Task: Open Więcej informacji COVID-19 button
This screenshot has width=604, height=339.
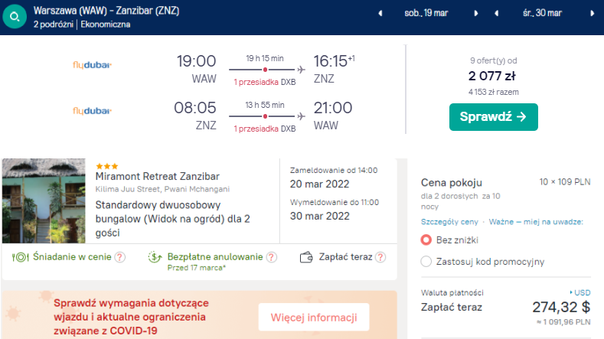Action: pos(314,317)
